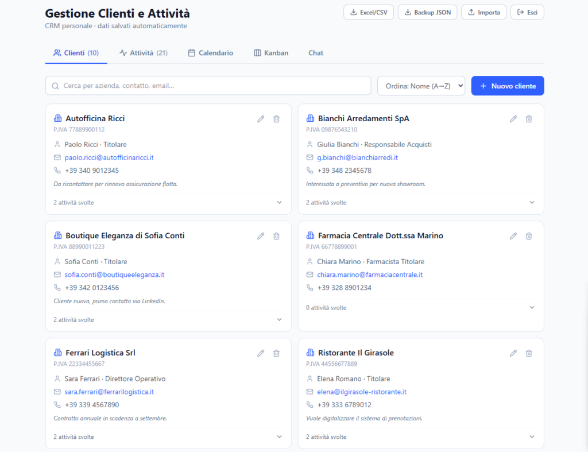Screen dimensions: 588x452
Task: Expand 0 attività svolte chevron for Farmacia Centrale
Action: (532, 308)
